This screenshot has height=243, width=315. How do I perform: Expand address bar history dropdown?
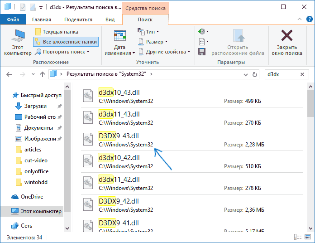[245, 75]
